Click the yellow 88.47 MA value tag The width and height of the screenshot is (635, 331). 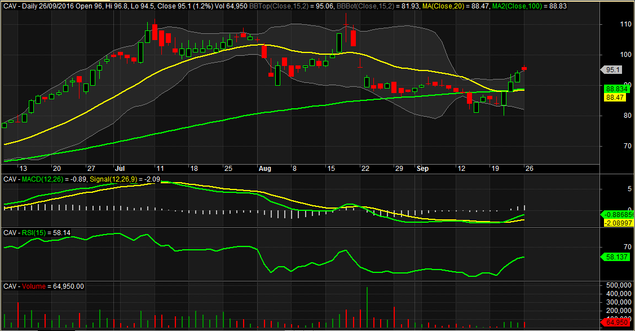tap(615, 98)
